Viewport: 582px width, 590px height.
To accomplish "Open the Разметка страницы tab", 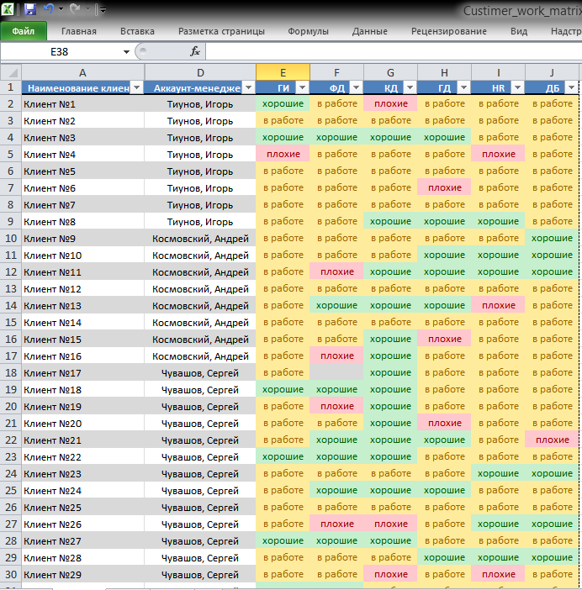I will point(221,31).
